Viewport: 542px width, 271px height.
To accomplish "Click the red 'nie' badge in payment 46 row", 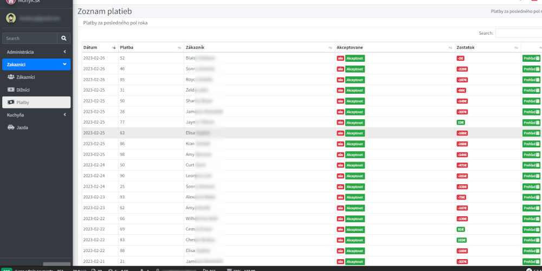I will [x=340, y=69].
